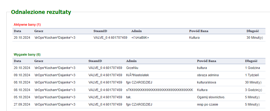Click 'Powód Bana' header in active bans table
Screen dimensions: 270x111
(x=199, y=31)
